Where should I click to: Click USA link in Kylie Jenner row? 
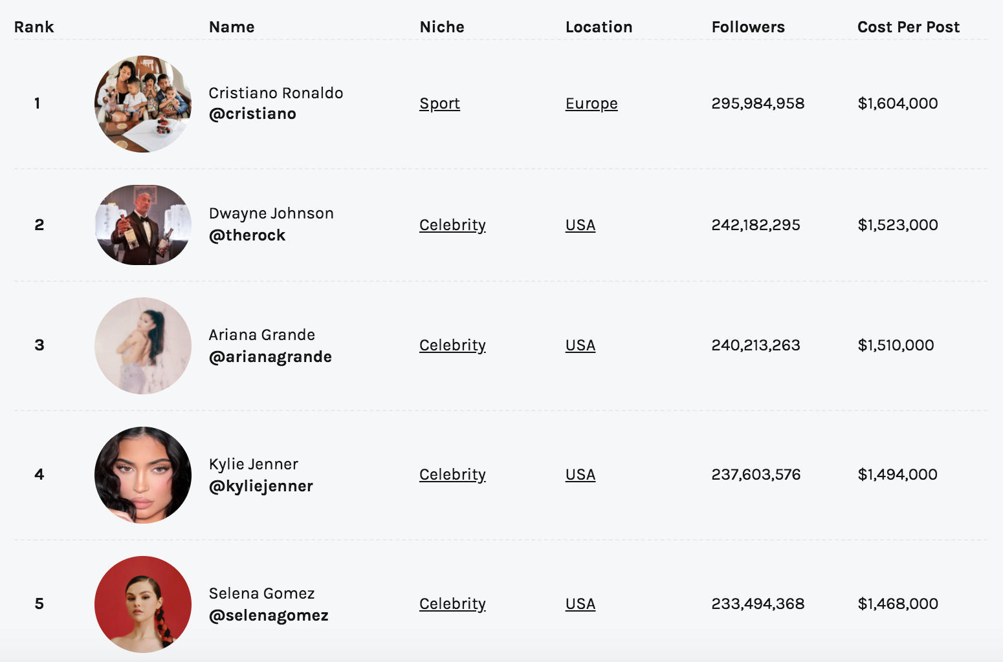580,475
